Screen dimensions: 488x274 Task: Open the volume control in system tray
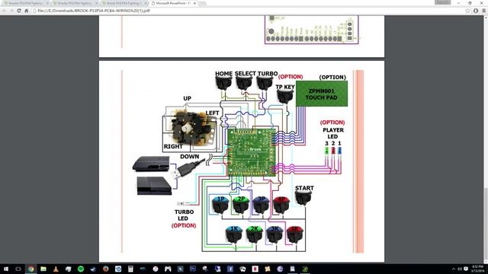(x=460, y=269)
